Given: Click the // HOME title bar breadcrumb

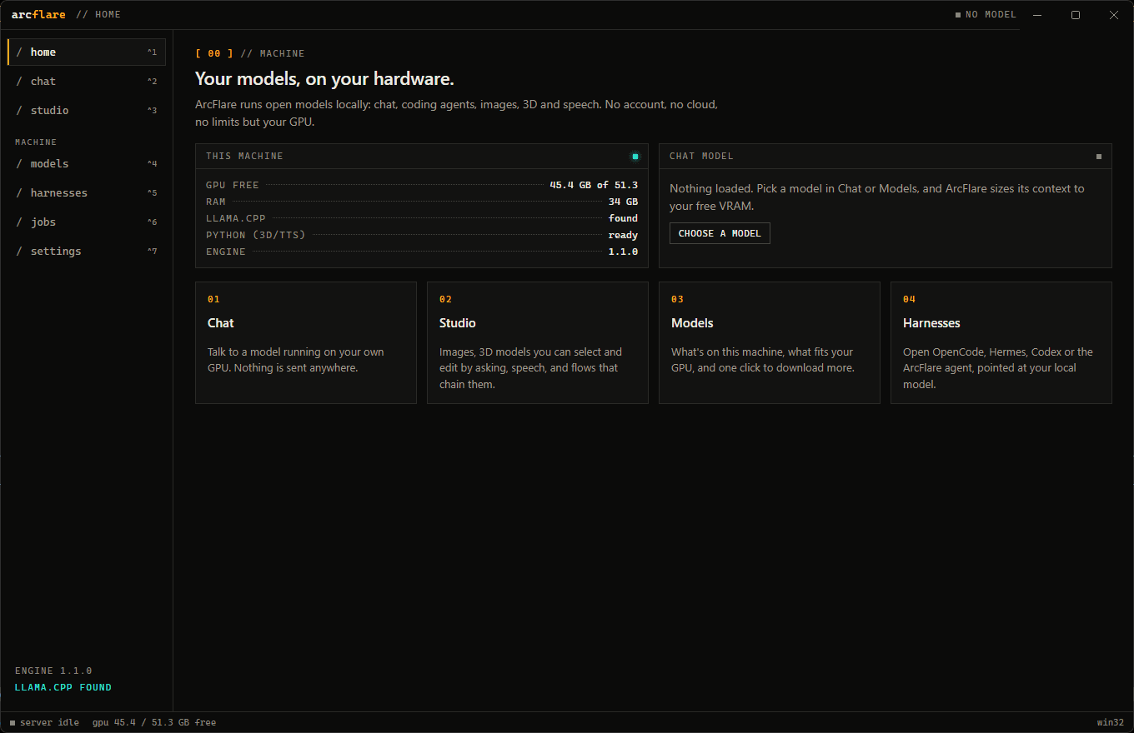Looking at the screenshot, I should pyautogui.click(x=98, y=14).
